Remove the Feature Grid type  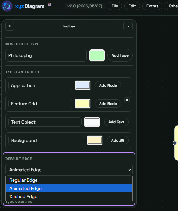127,100
